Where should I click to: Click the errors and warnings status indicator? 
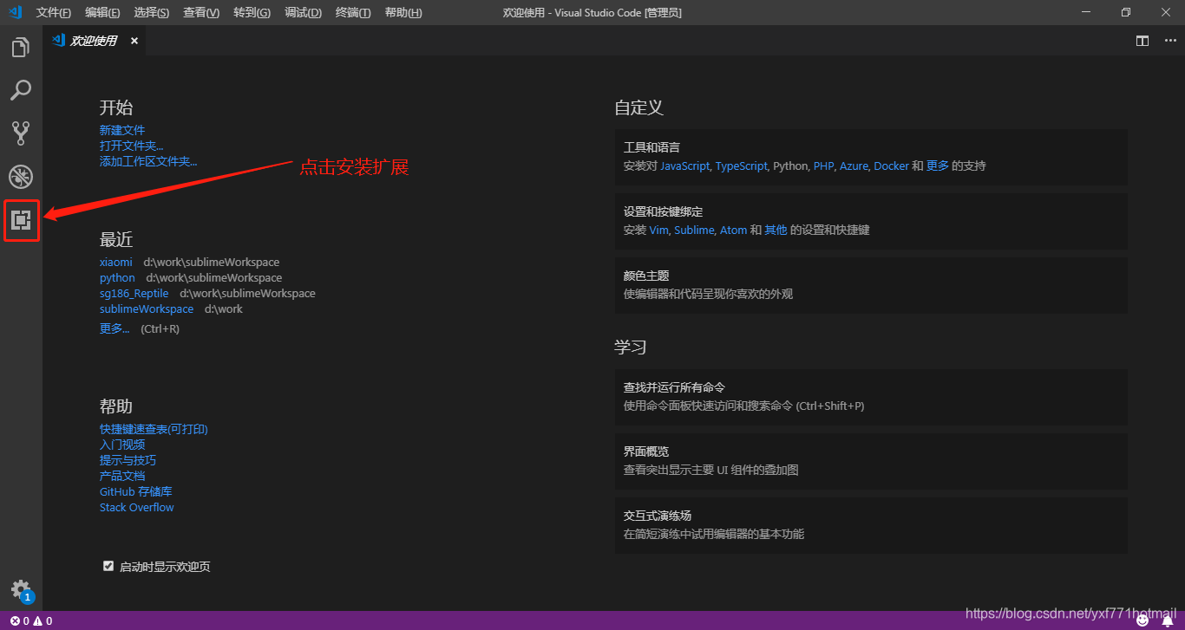coord(31,620)
